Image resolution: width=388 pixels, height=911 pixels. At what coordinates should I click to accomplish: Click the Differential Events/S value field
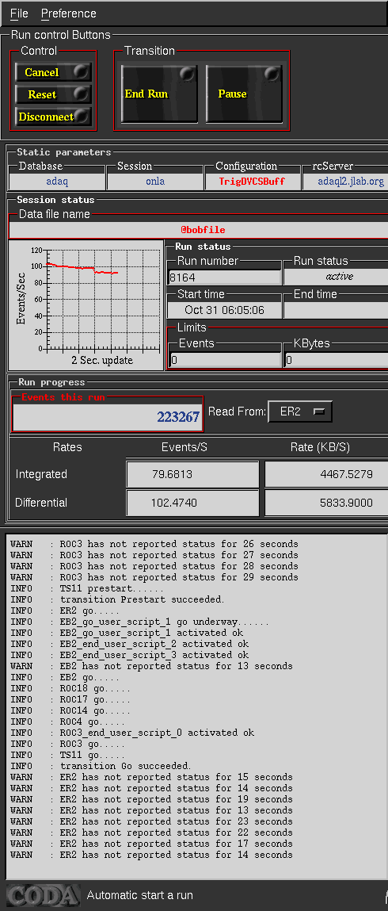[192, 503]
